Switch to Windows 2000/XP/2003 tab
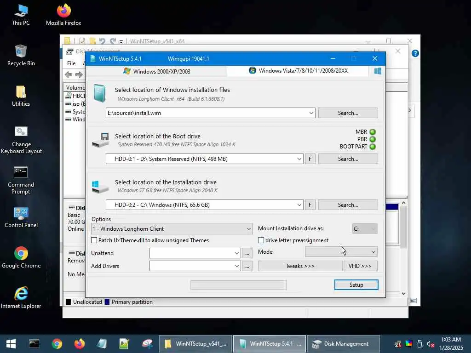 click(x=156, y=71)
